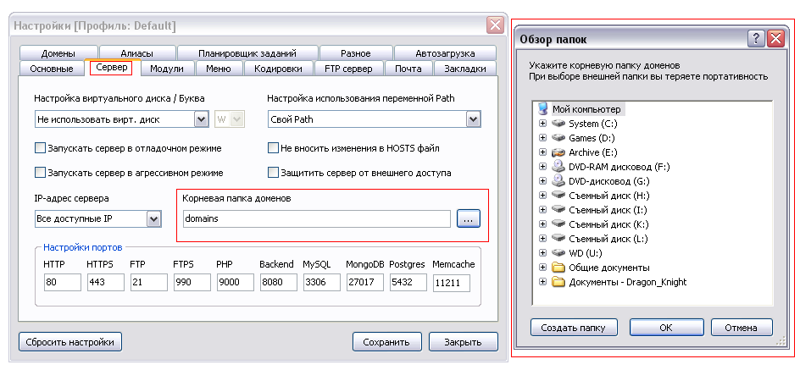Click the Сохранить button

[x=386, y=342]
